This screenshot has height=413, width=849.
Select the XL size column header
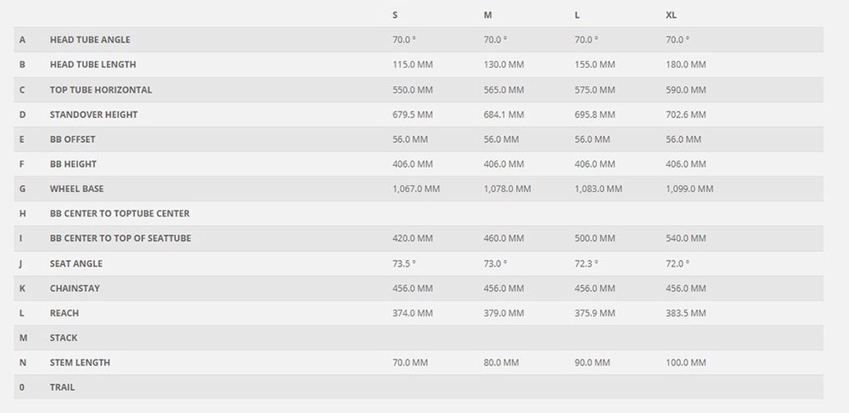click(671, 15)
